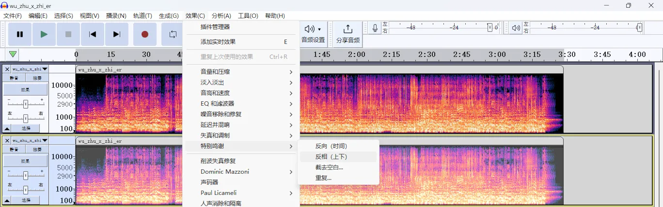Click the 分享音频 share audio icon
The width and height of the screenshot is (663, 207).
(x=347, y=29)
